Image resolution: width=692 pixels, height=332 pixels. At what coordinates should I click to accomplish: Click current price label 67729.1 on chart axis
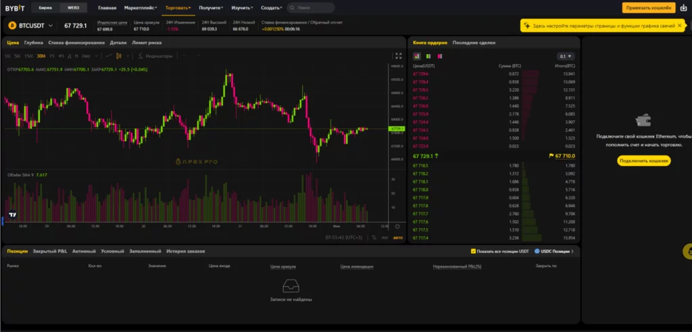pos(397,129)
